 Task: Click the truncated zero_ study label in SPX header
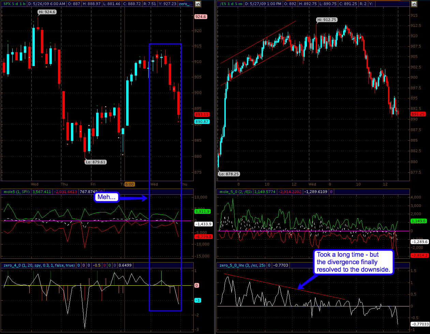click(184, 4)
